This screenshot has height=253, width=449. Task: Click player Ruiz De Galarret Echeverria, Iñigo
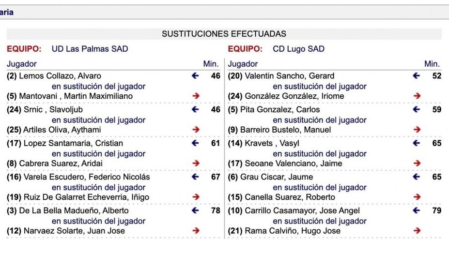[78, 197]
